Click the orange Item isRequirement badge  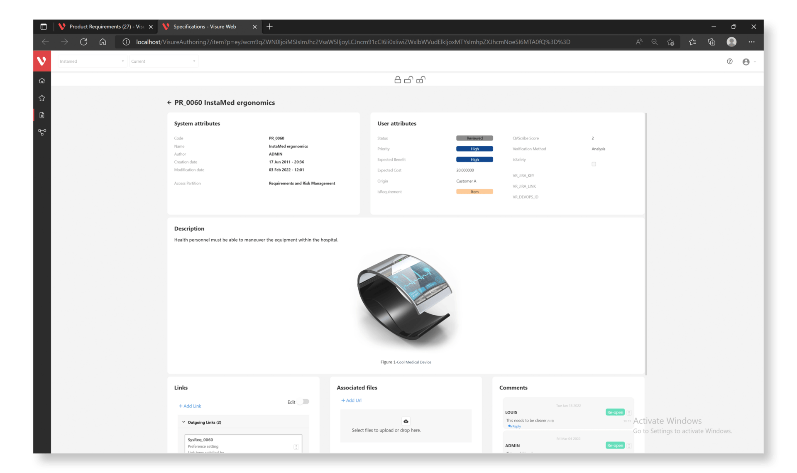474,192
